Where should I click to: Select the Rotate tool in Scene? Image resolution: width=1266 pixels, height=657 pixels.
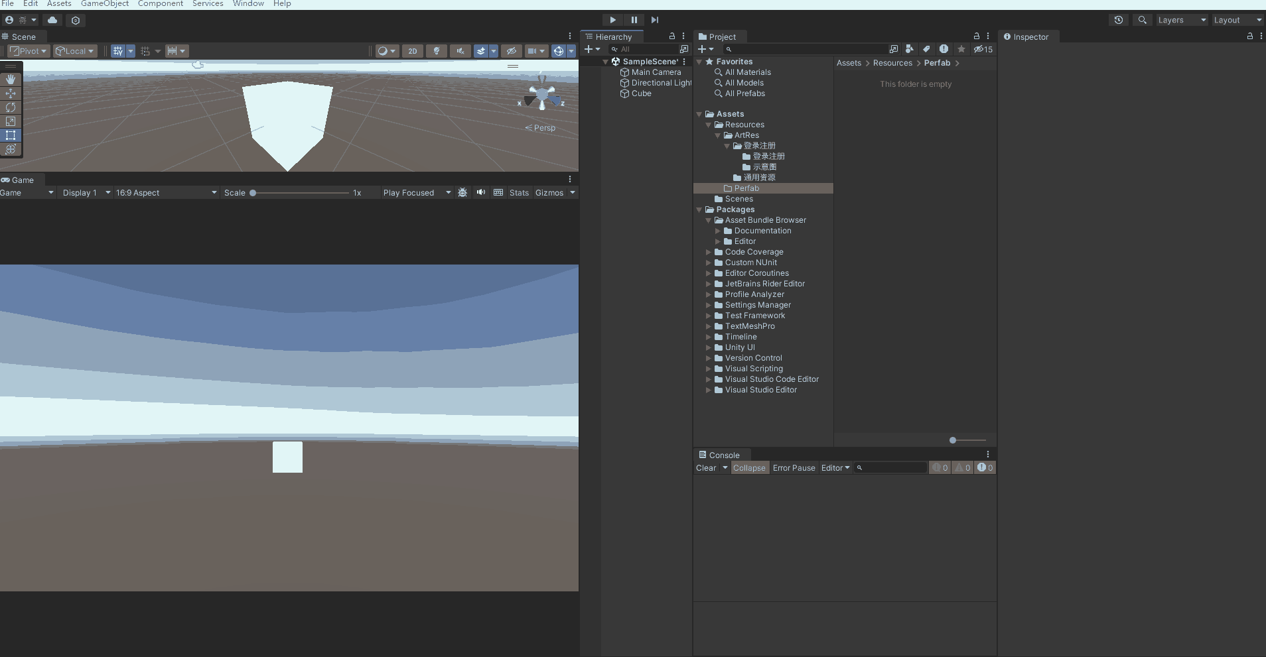pyautogui.click(x=11, y=107)
